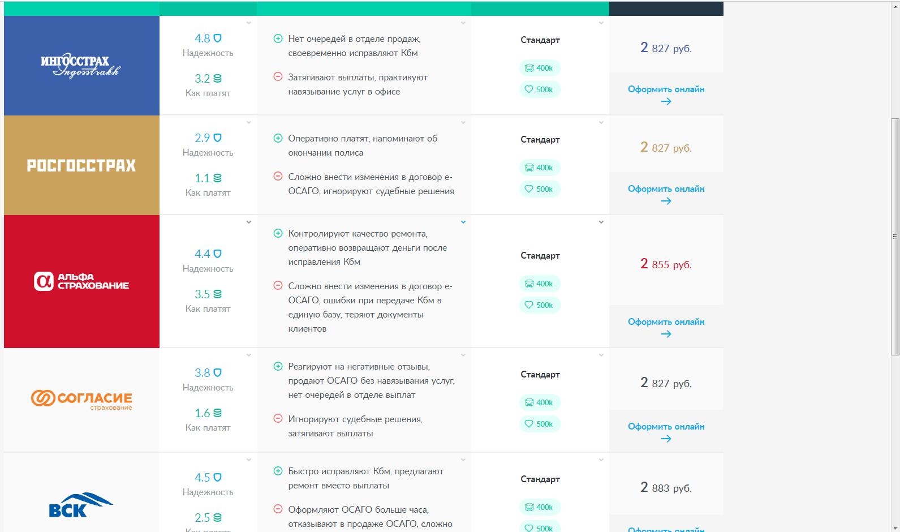Click the minus icon in Rosgosstrakh cons

(278, 177)
